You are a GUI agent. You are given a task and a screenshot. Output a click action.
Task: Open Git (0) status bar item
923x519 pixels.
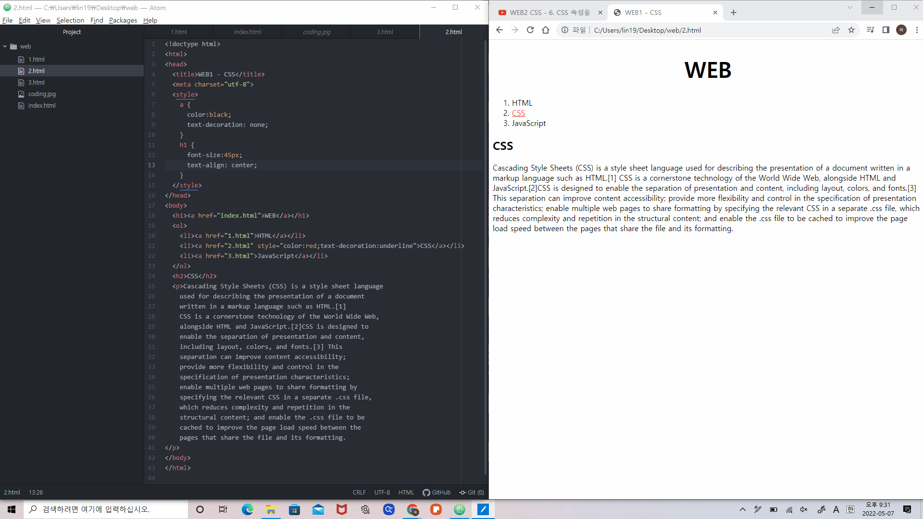click(472, 492)
